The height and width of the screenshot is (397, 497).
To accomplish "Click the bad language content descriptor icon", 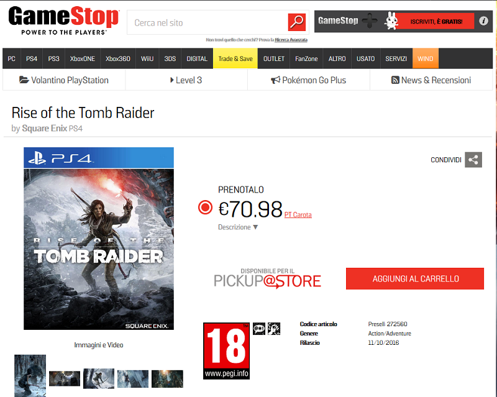I will pyautogui.click(x=259, y=329).
